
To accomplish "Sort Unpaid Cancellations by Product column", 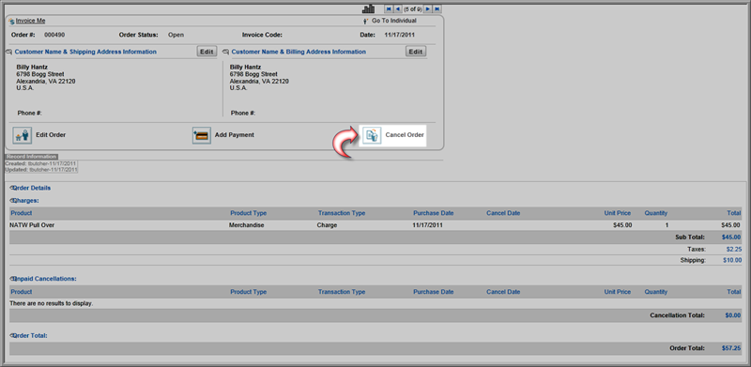I will [22, 292].
